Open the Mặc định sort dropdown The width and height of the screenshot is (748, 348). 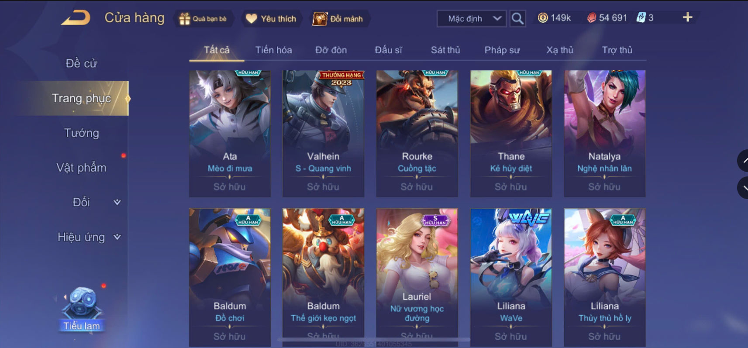tap(472, 18)
